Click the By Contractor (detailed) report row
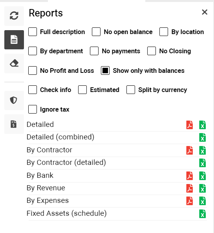Image resolution: width=214 pixels, height=233 pixels. point(117,163)
